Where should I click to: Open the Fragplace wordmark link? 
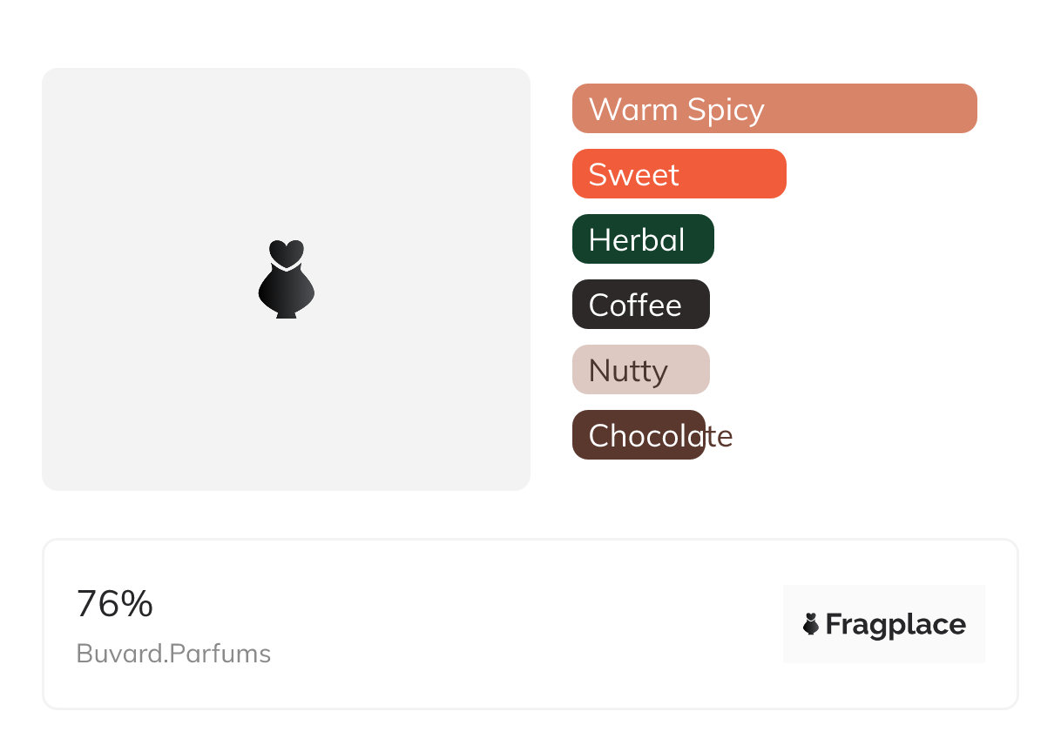(x=895, y=625)
